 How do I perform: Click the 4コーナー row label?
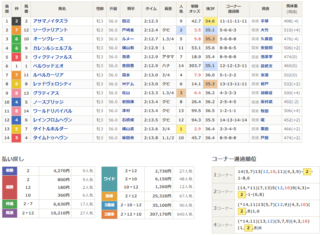[223, 225]
